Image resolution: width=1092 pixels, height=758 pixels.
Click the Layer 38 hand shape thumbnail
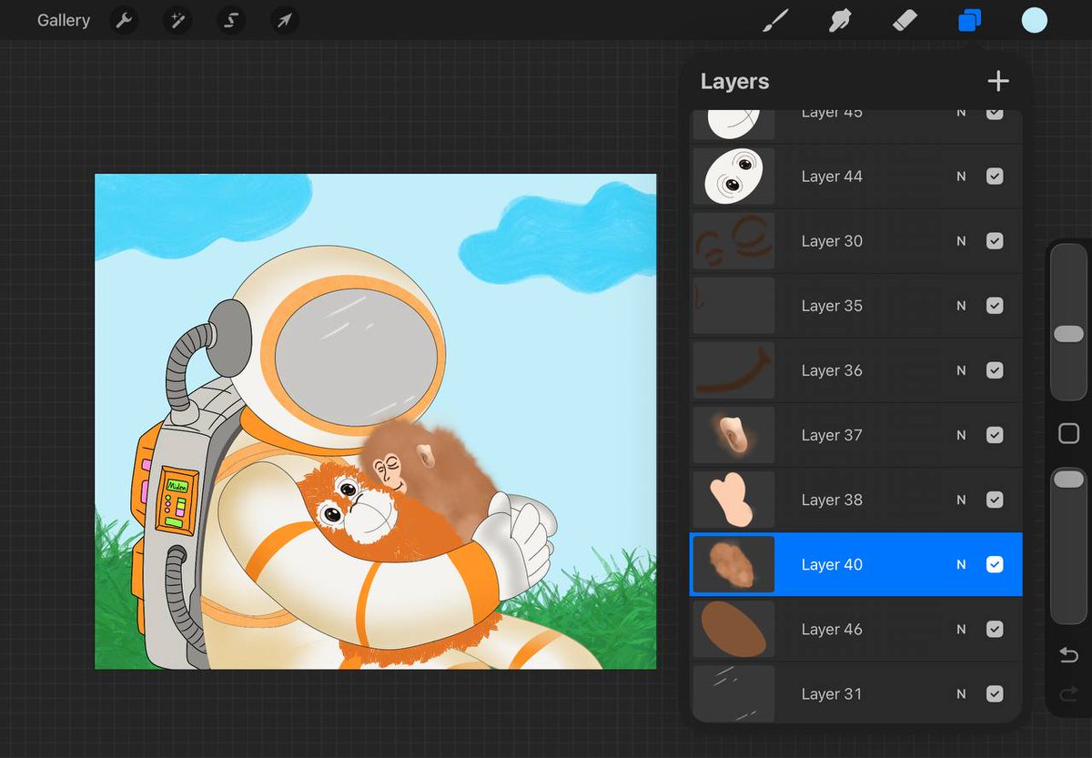(x=733, y=500)
